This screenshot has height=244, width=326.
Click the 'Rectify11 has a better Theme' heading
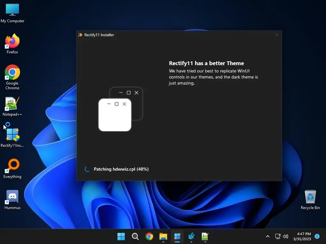206,63
